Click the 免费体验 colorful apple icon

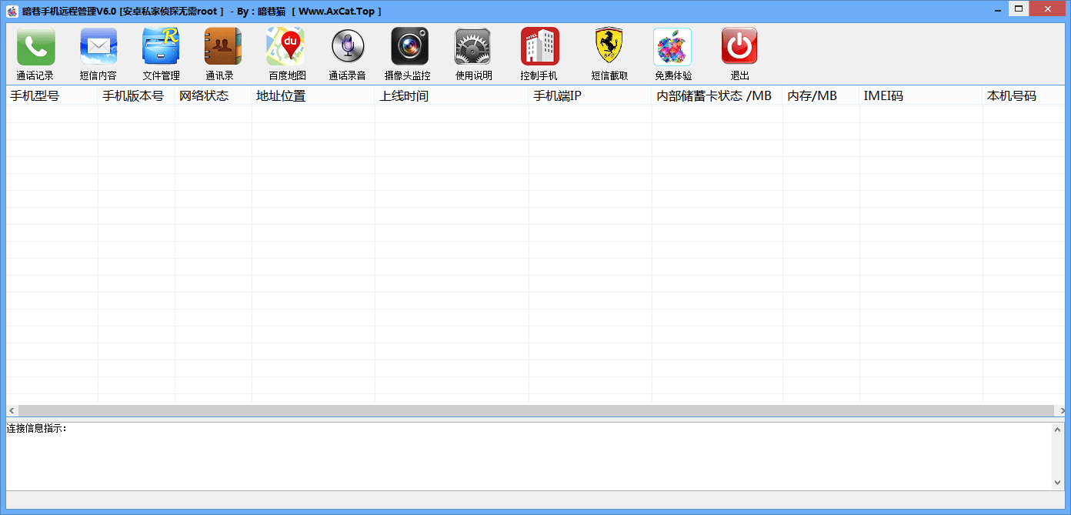tap(672, 47)
